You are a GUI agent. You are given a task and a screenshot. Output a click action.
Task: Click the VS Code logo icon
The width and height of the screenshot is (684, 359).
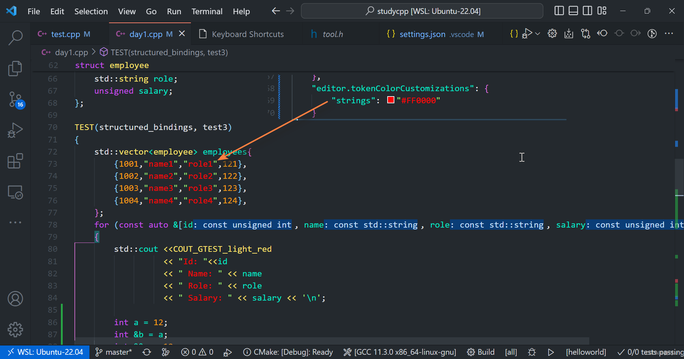click(11, 11)
